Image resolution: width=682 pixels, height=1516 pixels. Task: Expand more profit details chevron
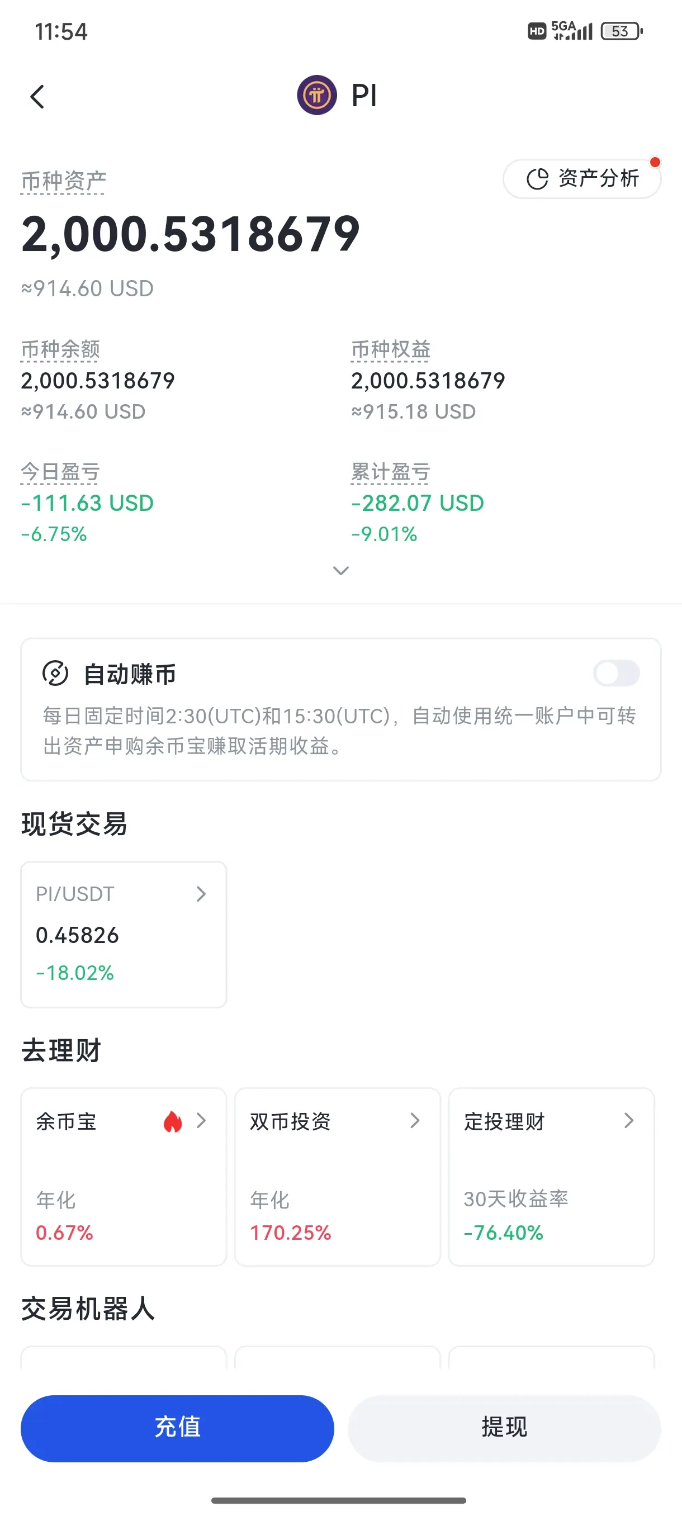(x=340, y=570)
